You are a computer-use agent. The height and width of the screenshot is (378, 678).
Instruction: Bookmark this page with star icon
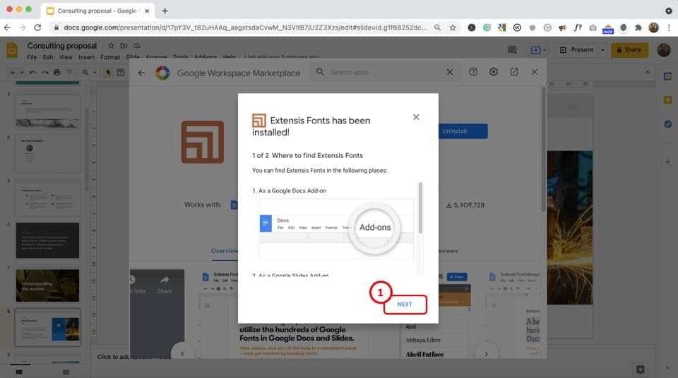453,28
